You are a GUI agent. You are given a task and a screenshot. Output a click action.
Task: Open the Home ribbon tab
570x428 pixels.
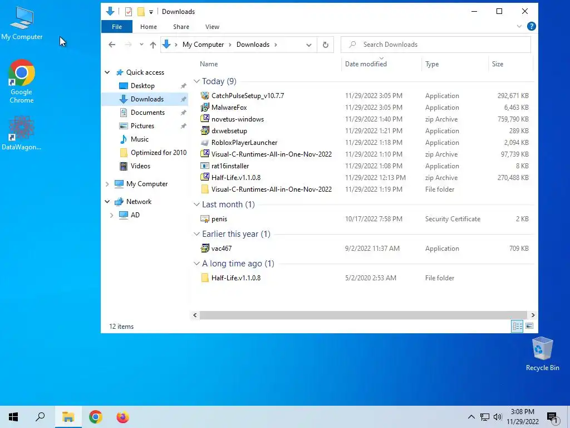[x=148, y=27]
